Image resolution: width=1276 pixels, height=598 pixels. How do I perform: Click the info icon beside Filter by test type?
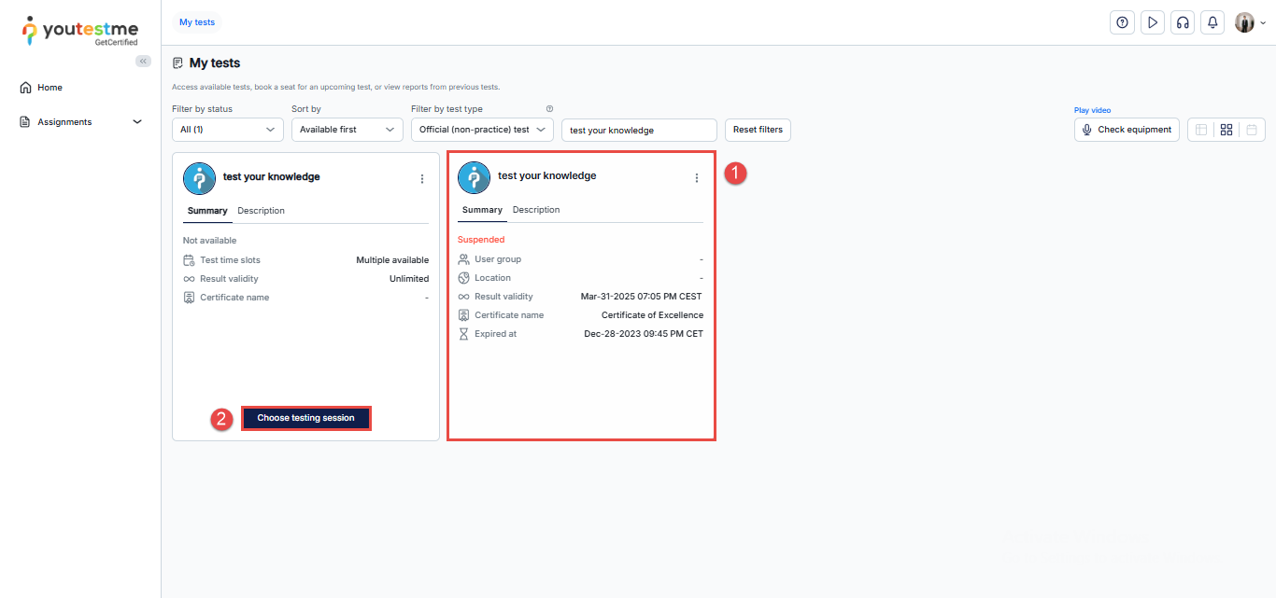(x=549, y=109)
